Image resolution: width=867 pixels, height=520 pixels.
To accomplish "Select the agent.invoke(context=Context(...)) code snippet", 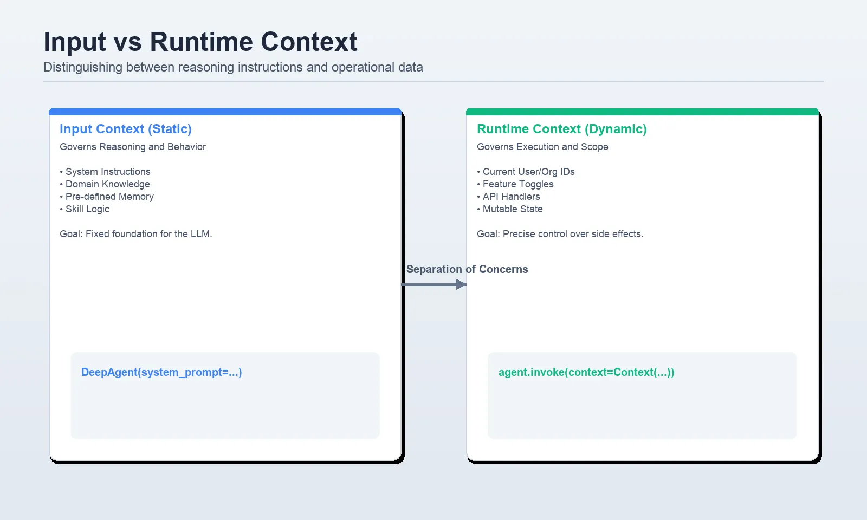I will [x=586, y=372].
